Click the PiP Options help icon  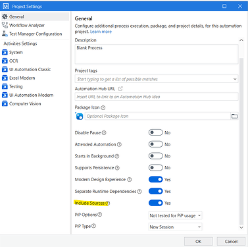(x=100, y=215)
